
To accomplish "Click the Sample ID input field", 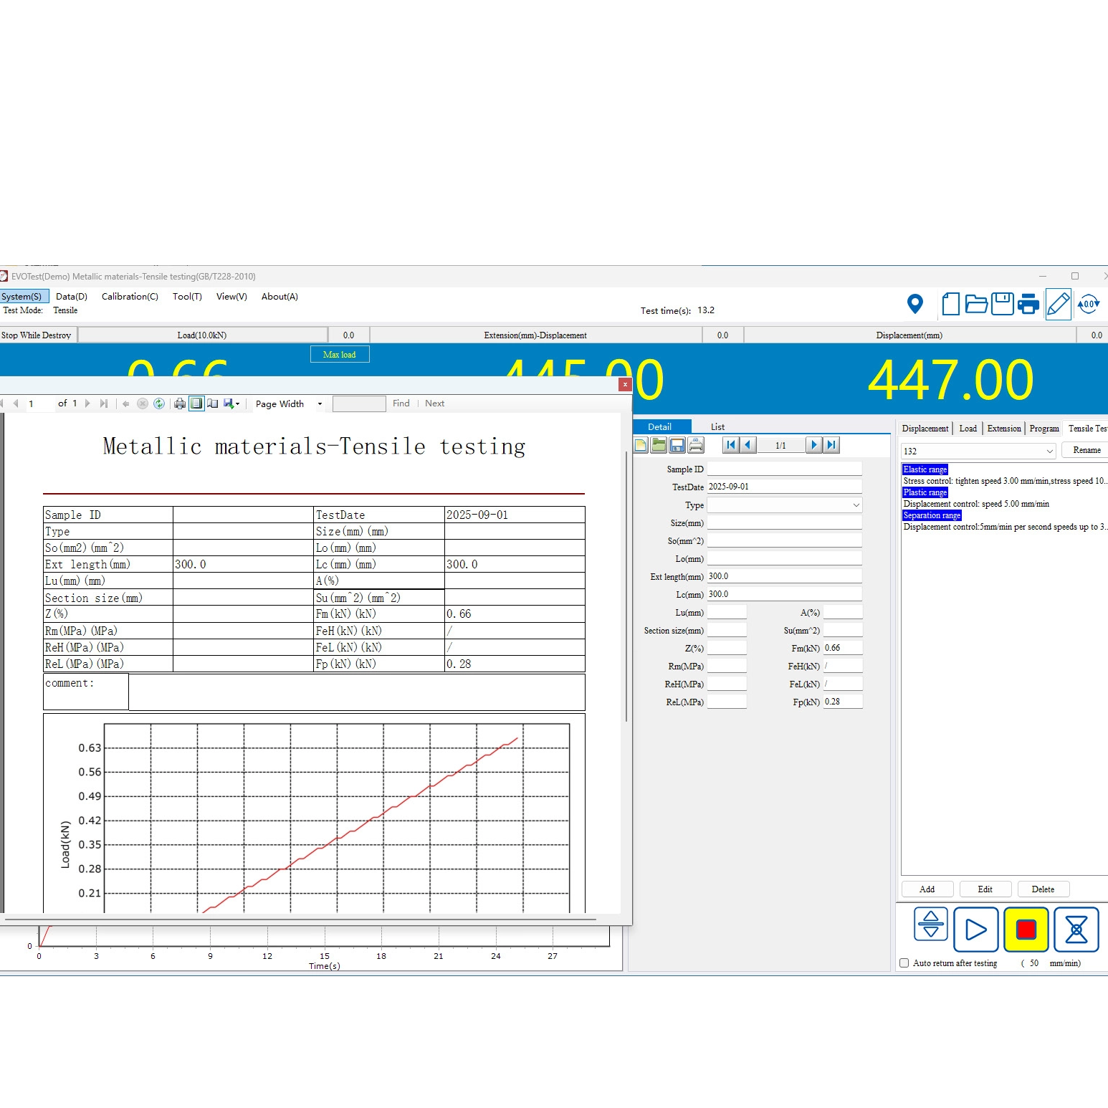I will pyautogui.click(x=784, y=469).
